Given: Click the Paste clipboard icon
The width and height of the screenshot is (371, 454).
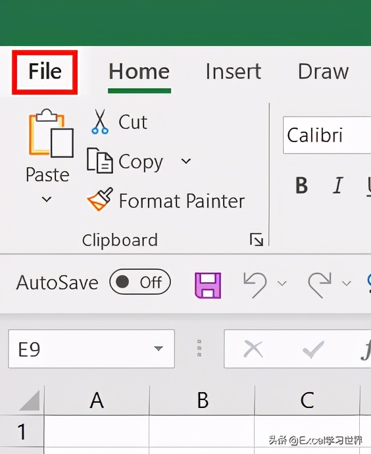Looking at the screenshot, I should [51, 133].
